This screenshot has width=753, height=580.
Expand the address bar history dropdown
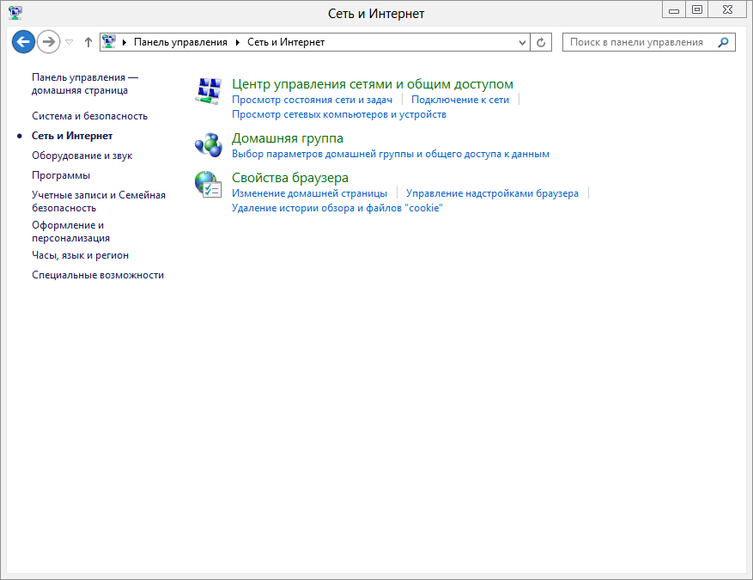[x=524, y=42]
